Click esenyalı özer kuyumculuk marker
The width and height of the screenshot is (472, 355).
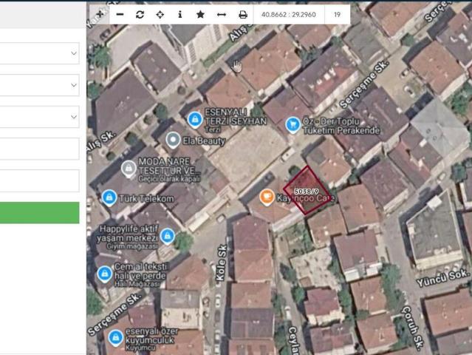pyautogui.click(x=115, y=337)
